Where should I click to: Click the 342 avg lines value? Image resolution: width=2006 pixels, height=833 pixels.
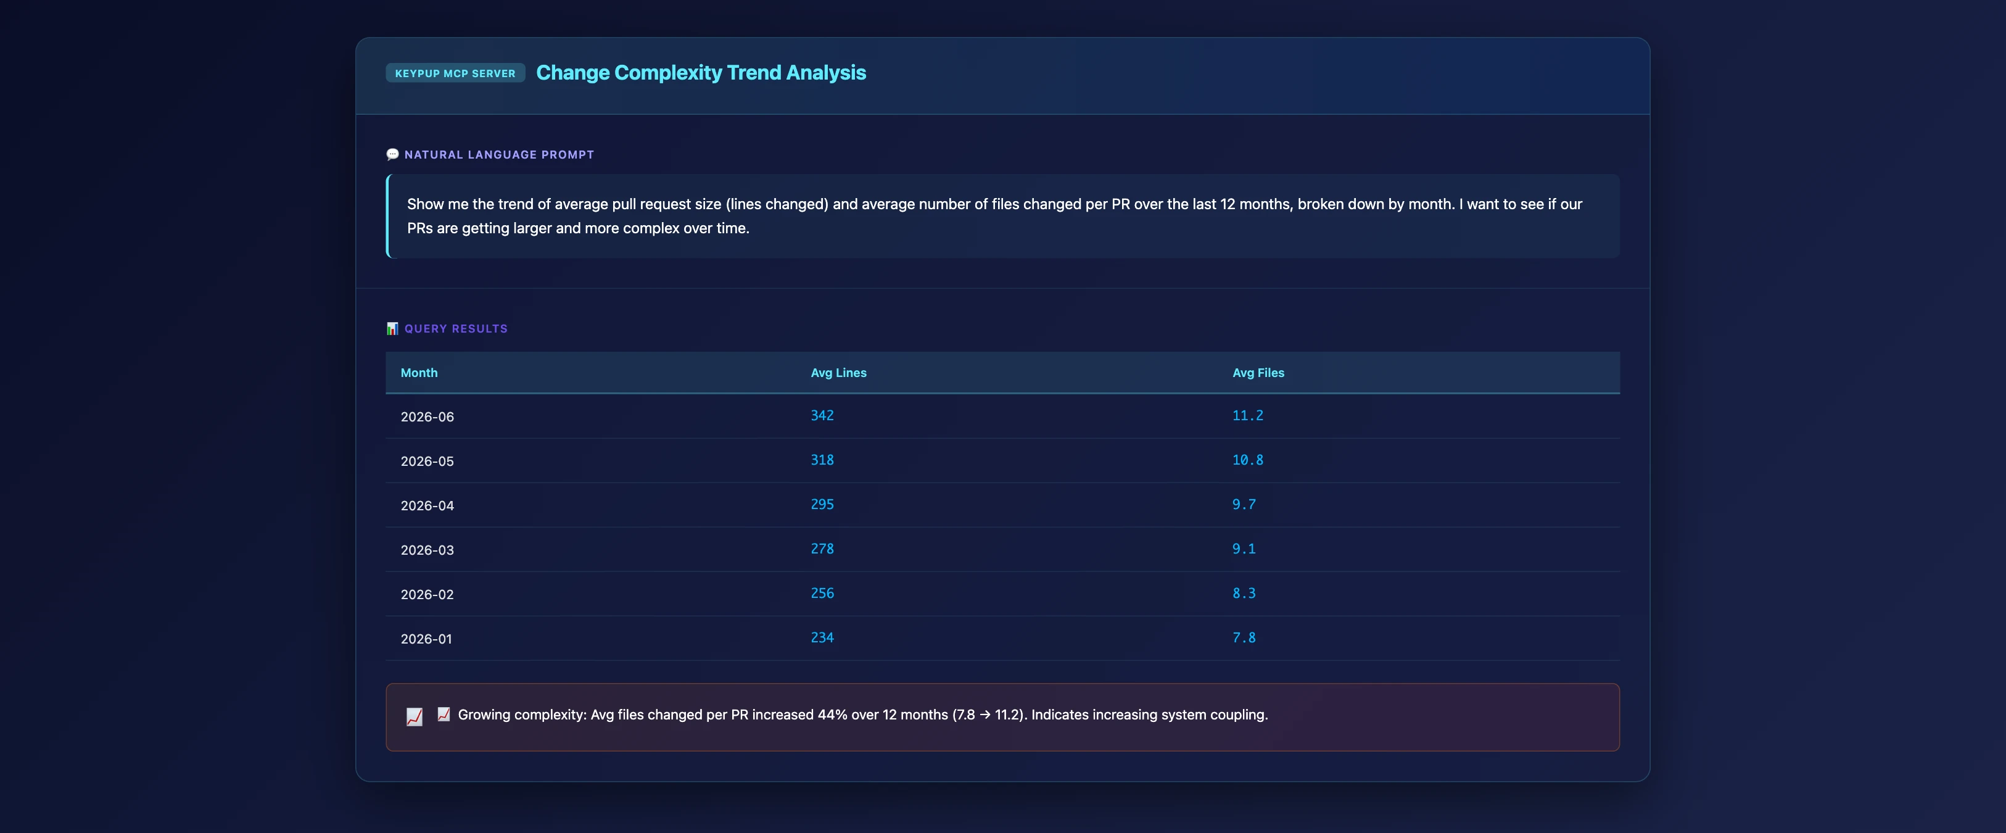[x=822, y=415]
